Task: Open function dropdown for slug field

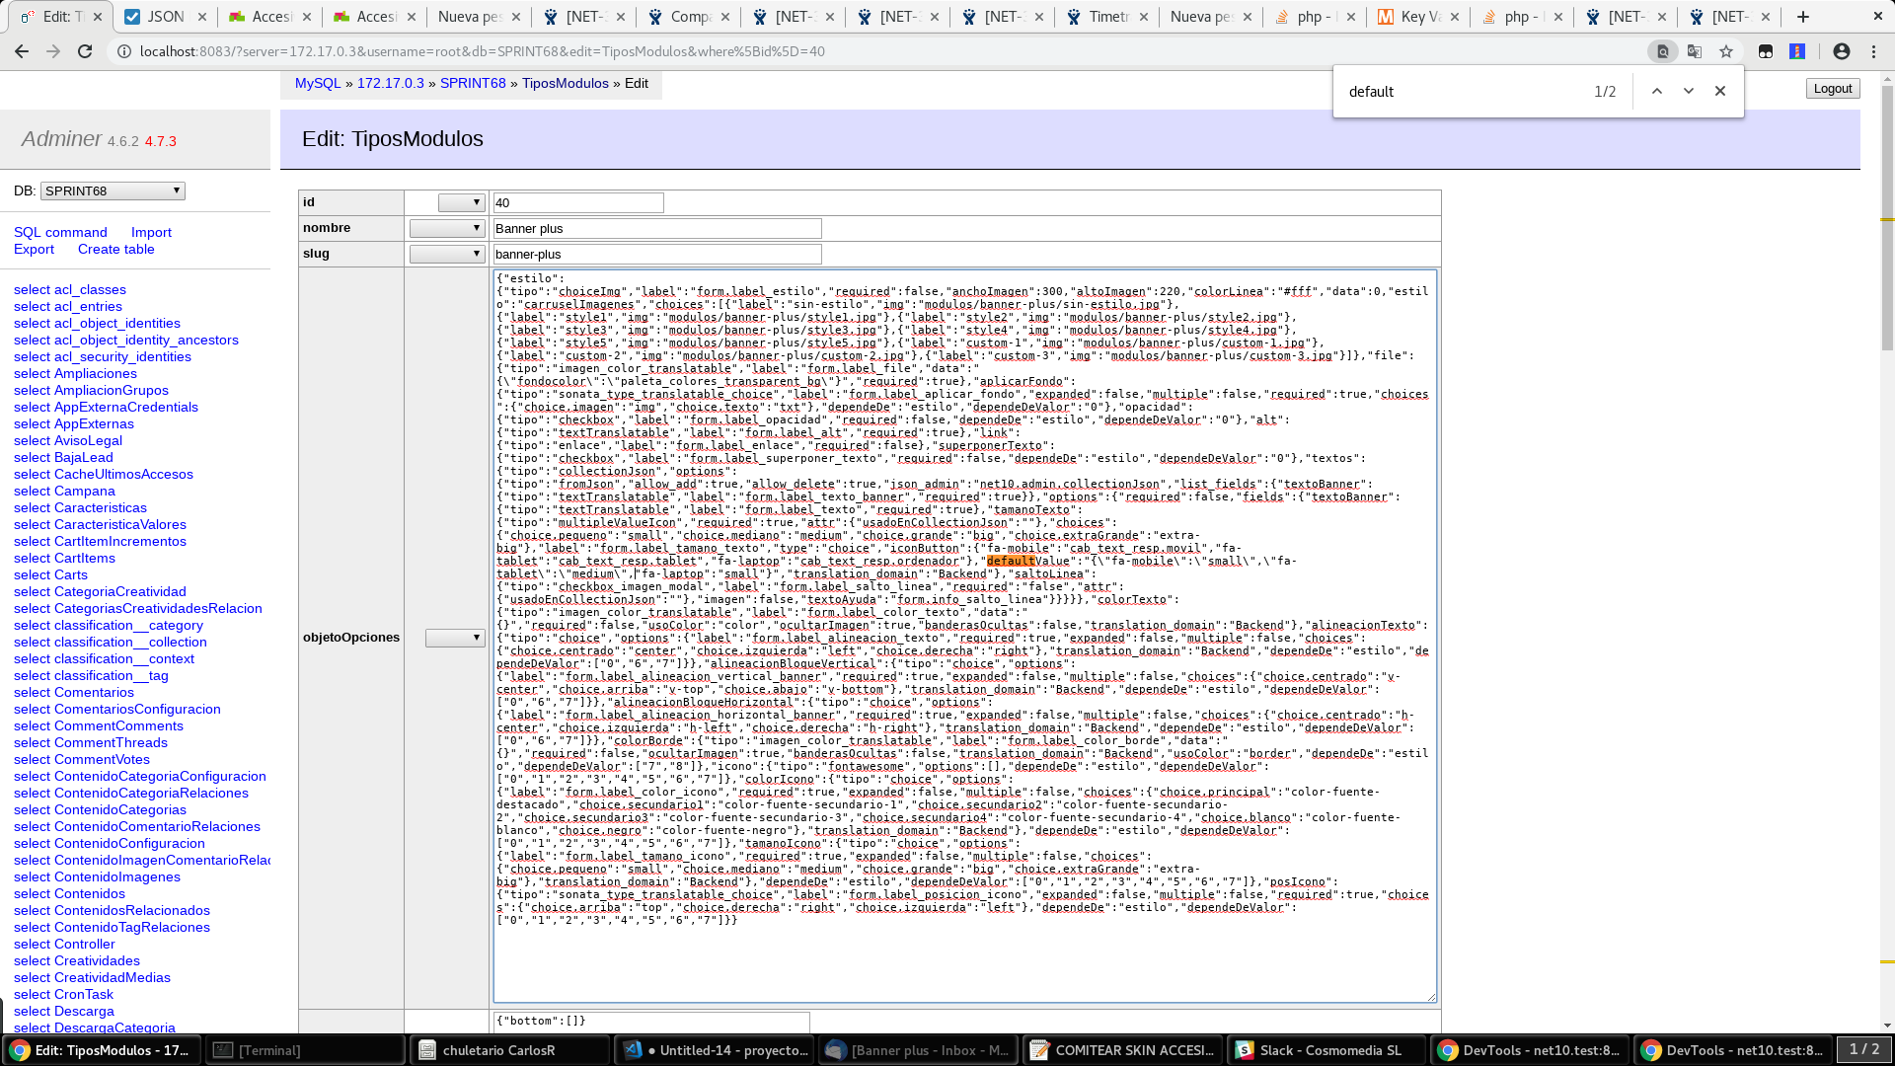Action: point(447,254)
